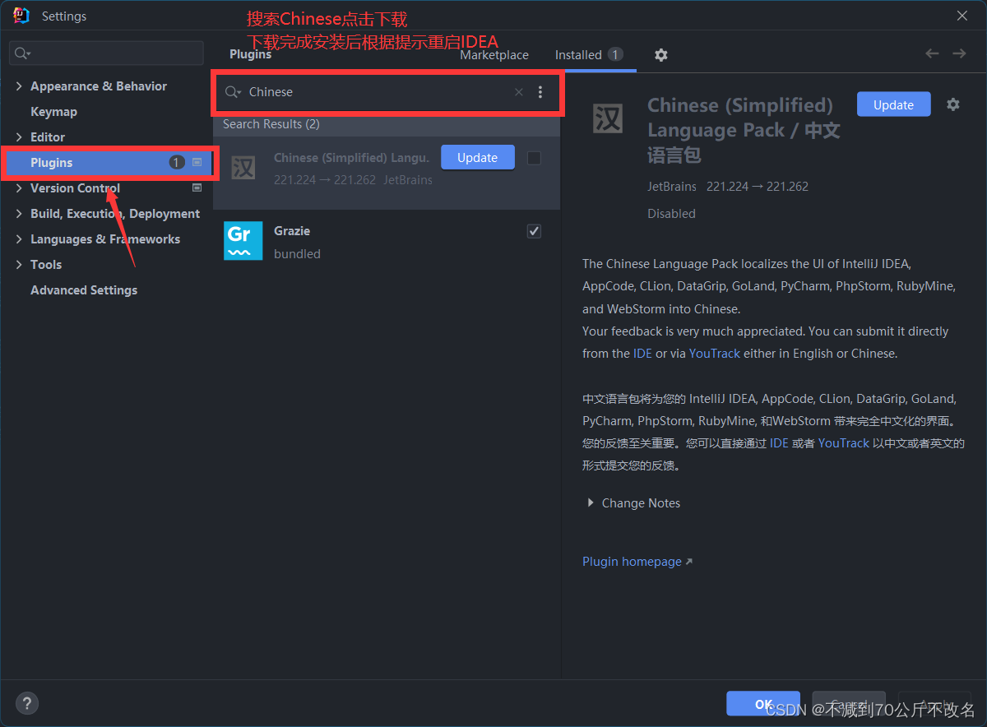The image size is (987, 727).
Task: Open the Plugin homepage link
Action: pos(632,561)
